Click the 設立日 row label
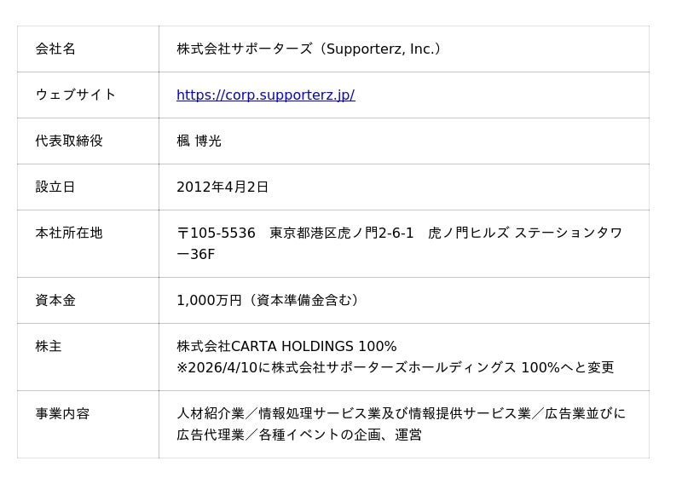 pyautogui.click(x=55, y=187)
